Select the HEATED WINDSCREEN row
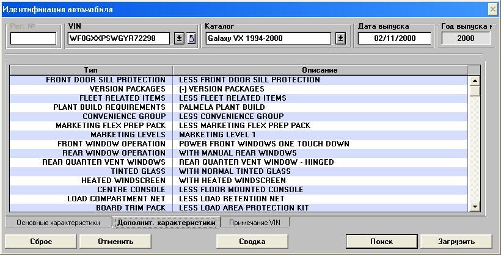 [x=238, y=181]
